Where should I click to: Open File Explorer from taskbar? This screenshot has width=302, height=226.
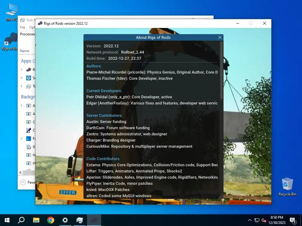coord(36,220)
